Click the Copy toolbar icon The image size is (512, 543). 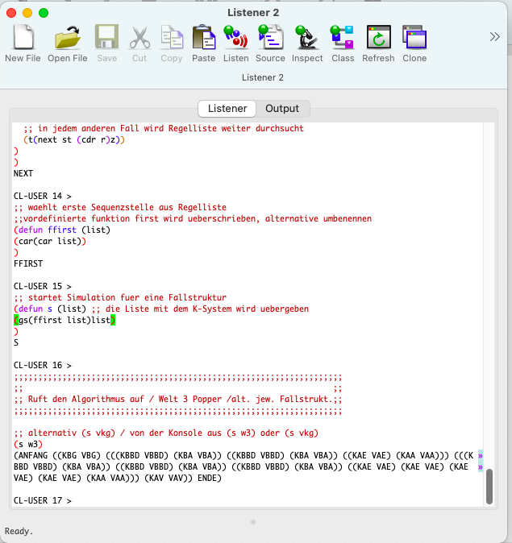click(172, 38)
